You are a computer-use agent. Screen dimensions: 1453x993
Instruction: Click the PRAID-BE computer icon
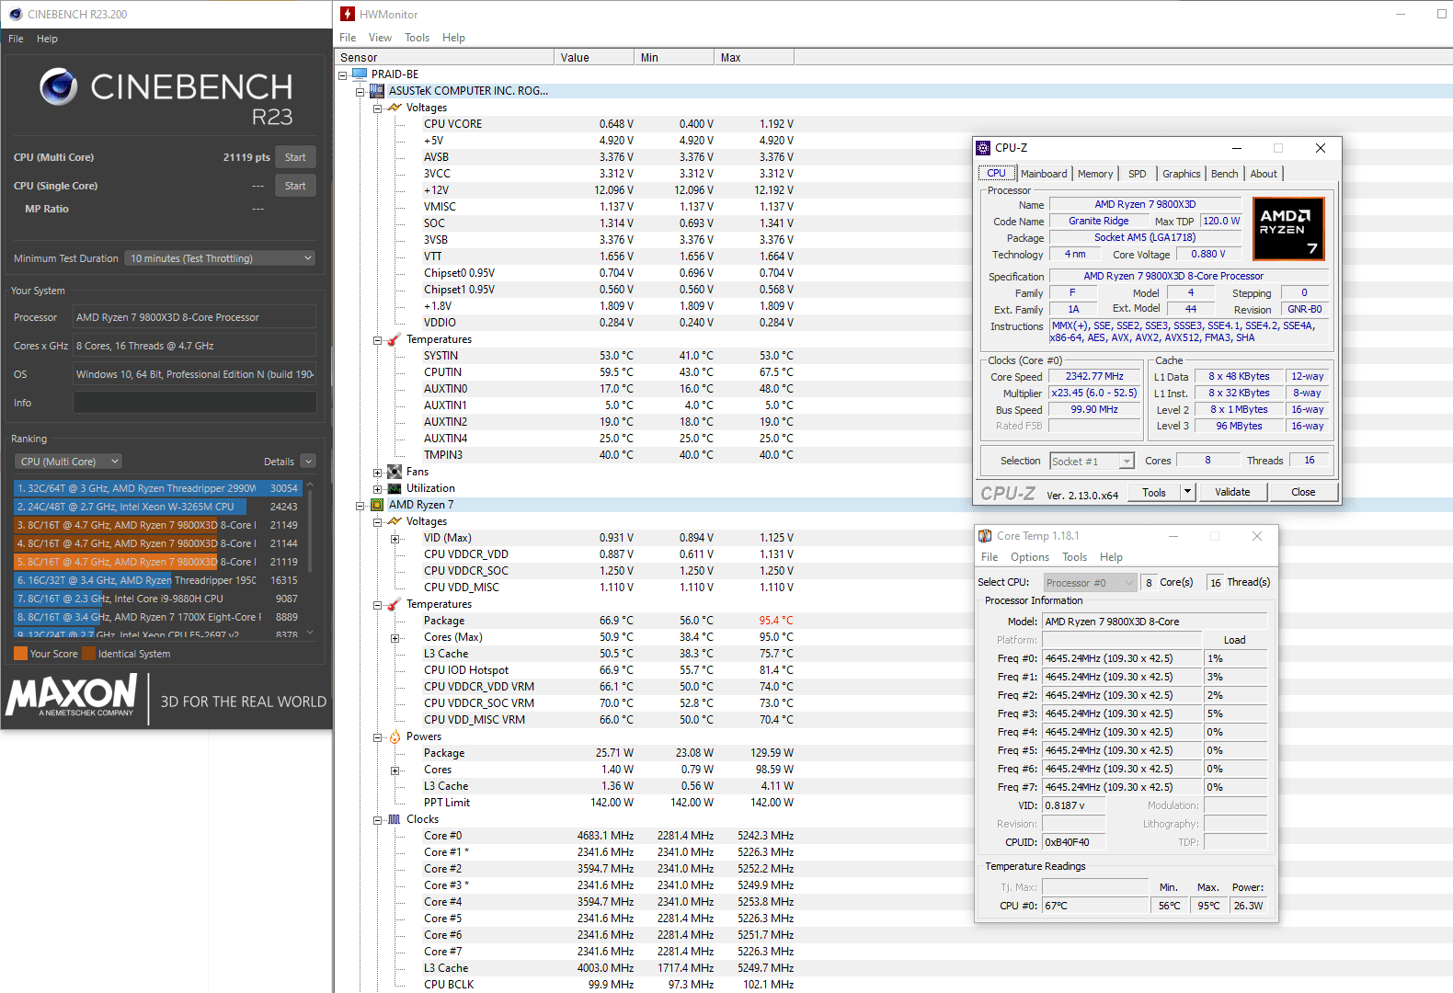tap(360, 74)
